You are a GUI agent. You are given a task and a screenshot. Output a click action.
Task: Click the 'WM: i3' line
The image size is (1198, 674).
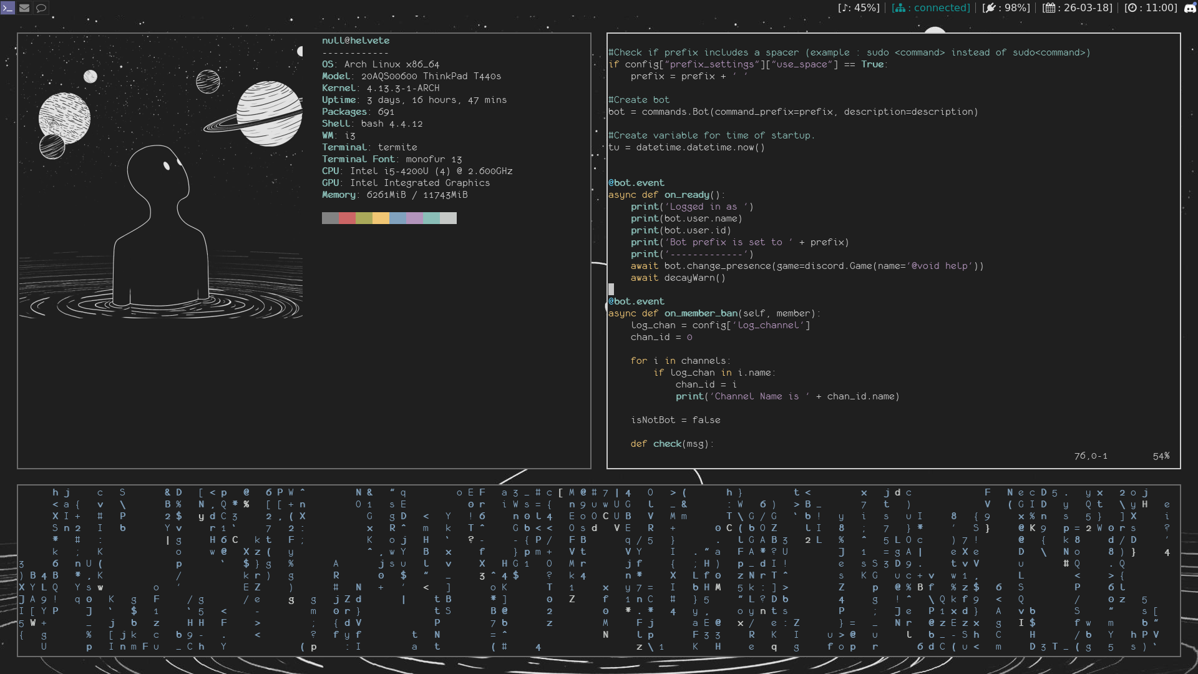pos(339,135)
